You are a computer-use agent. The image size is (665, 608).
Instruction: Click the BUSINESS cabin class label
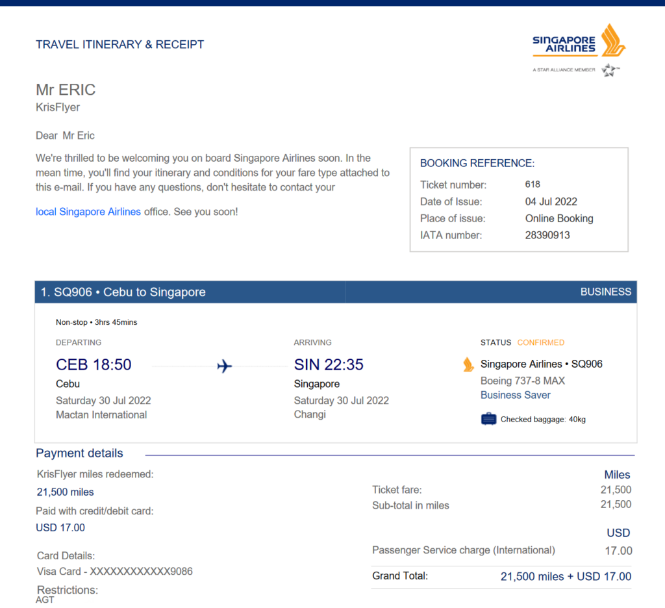click(x=606, y=292)
